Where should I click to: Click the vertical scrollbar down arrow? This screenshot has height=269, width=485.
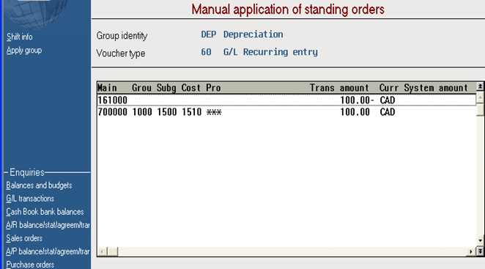pyautogui.click(x=480, y=240)
